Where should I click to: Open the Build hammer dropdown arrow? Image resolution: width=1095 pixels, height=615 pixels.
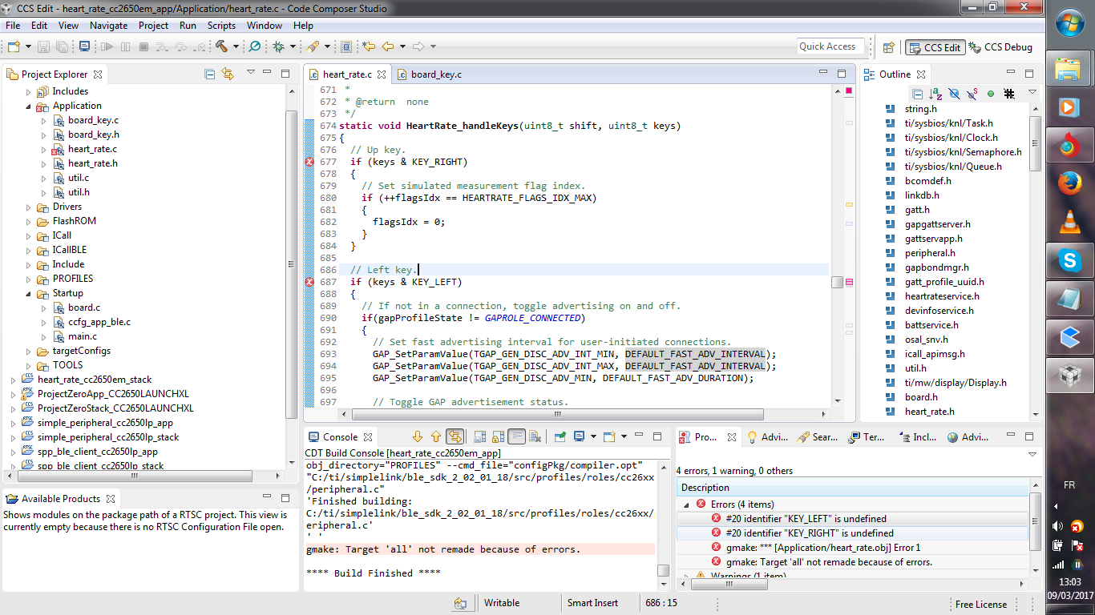pos(236,47)
